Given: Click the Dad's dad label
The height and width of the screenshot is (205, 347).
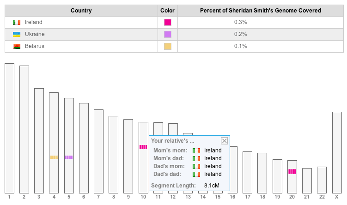Looking at the screenshot, I should point(167,174).
